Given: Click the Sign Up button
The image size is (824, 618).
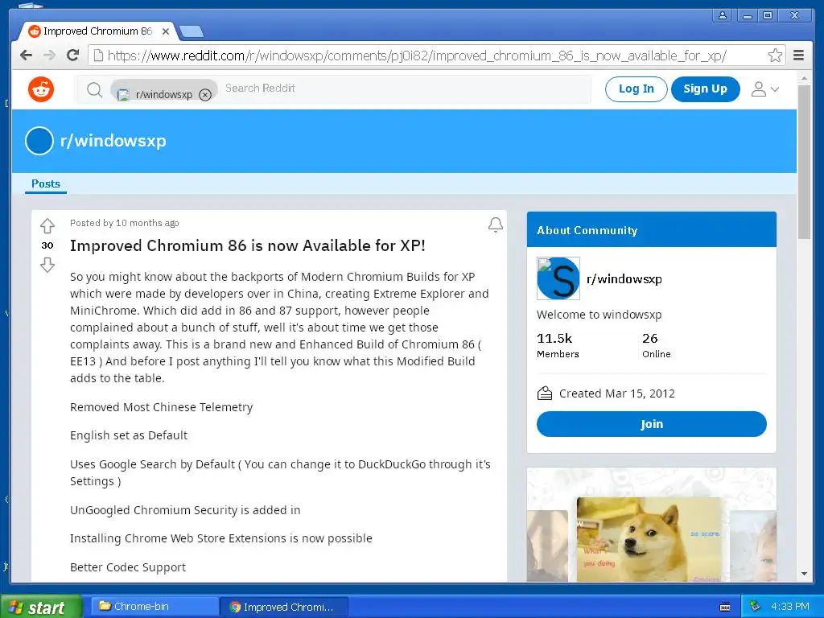Looking at the screenshot, I should point(705,89).
